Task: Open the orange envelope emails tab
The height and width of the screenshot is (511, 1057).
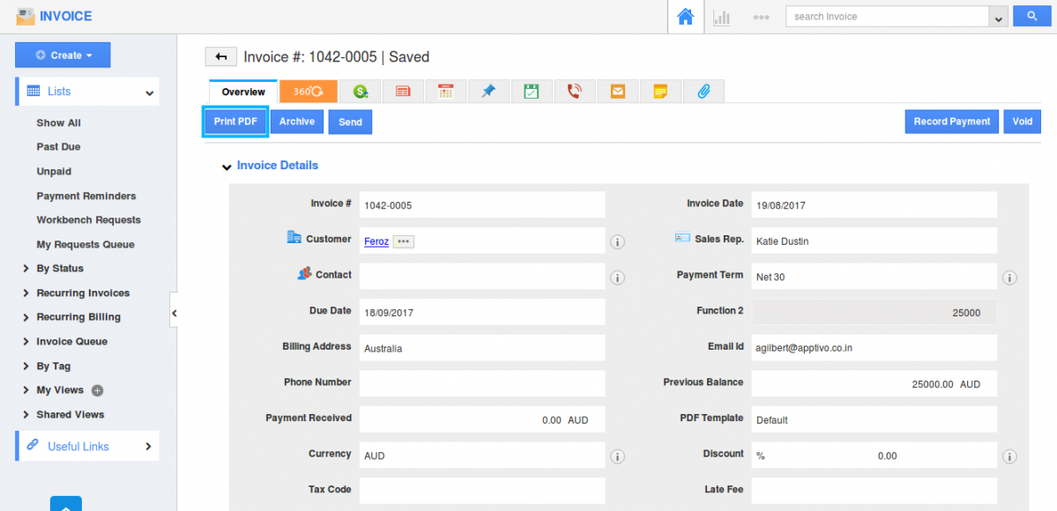Action: tap(617, 92)
